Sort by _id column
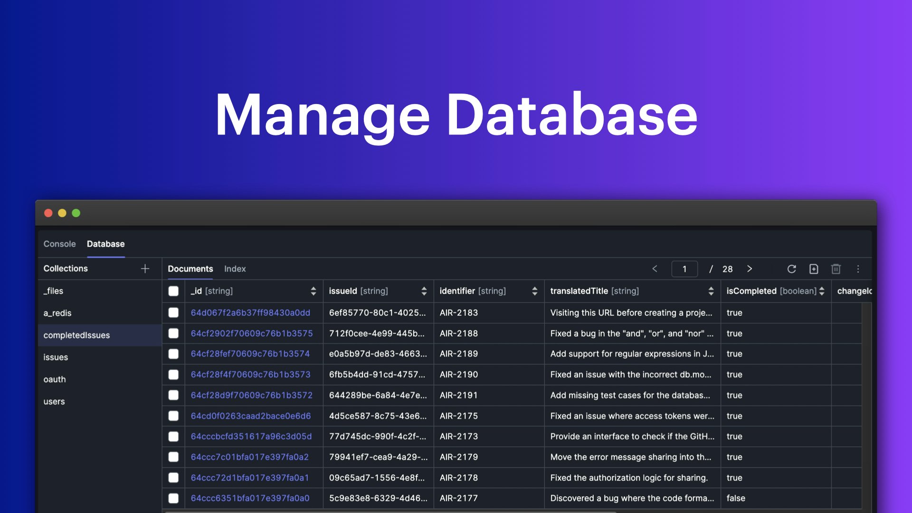The image size is (912, 513). [313, 291]
